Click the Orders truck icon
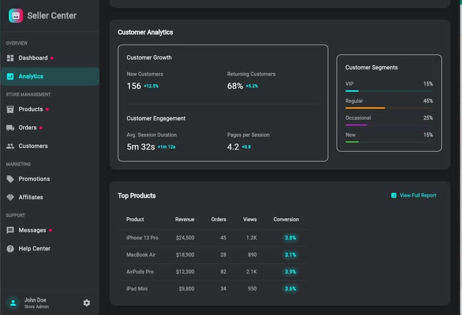The width and height of the screenshot is (462, 315). click(10, 128)
